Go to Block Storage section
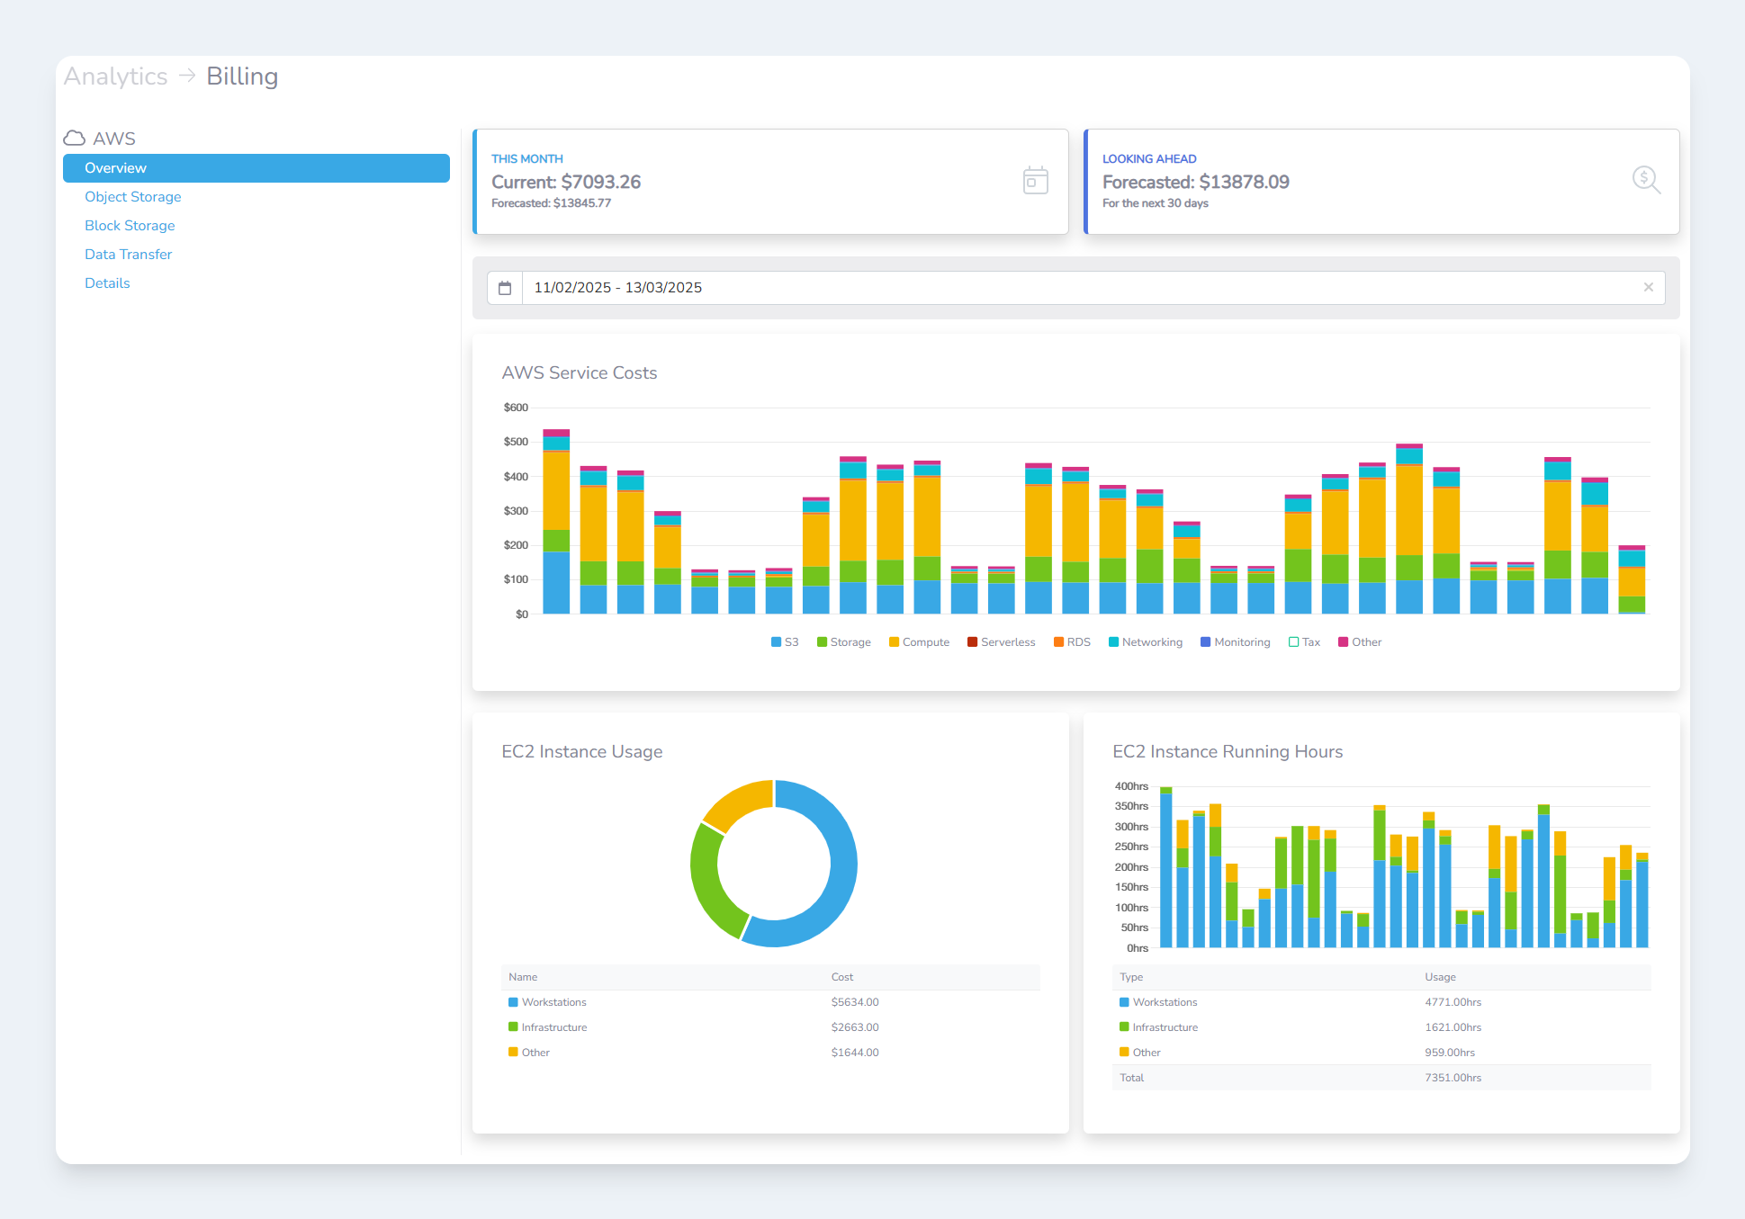 click(x=130, y=226)
